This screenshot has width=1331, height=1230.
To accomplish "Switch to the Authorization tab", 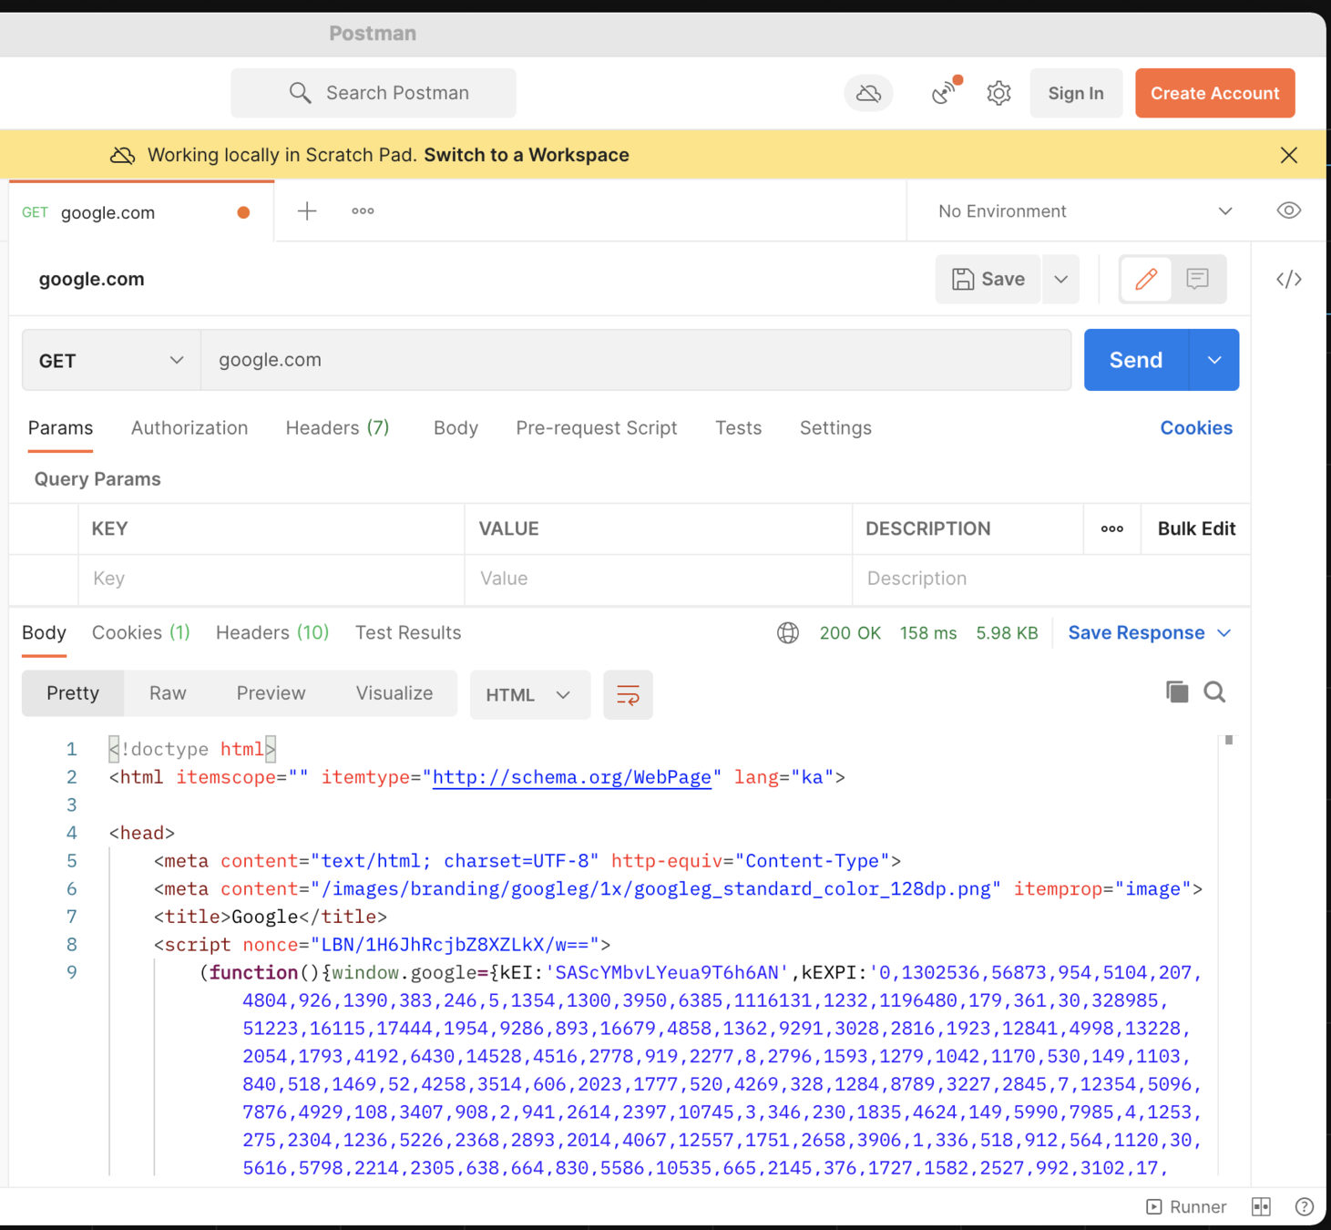I will click(189, 428).
